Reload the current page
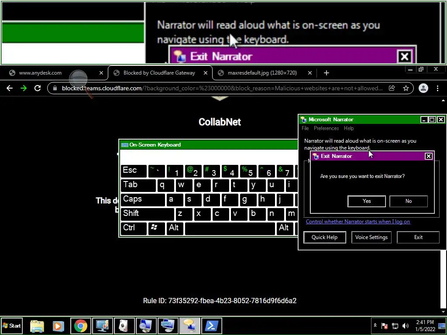 (38, 88)
